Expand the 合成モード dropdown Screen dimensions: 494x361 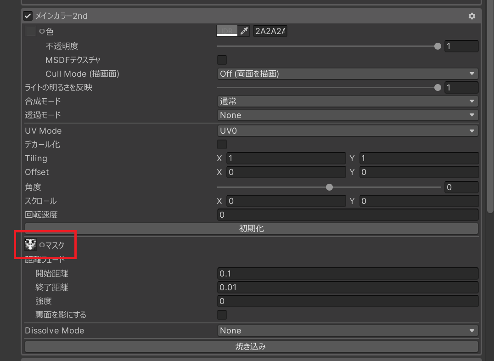tap(348, 101)
